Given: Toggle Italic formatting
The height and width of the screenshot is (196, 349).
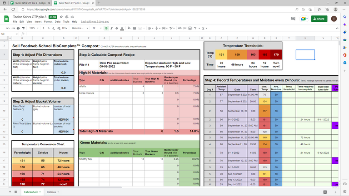Looking at the screenshot, I should click(111, 28).
